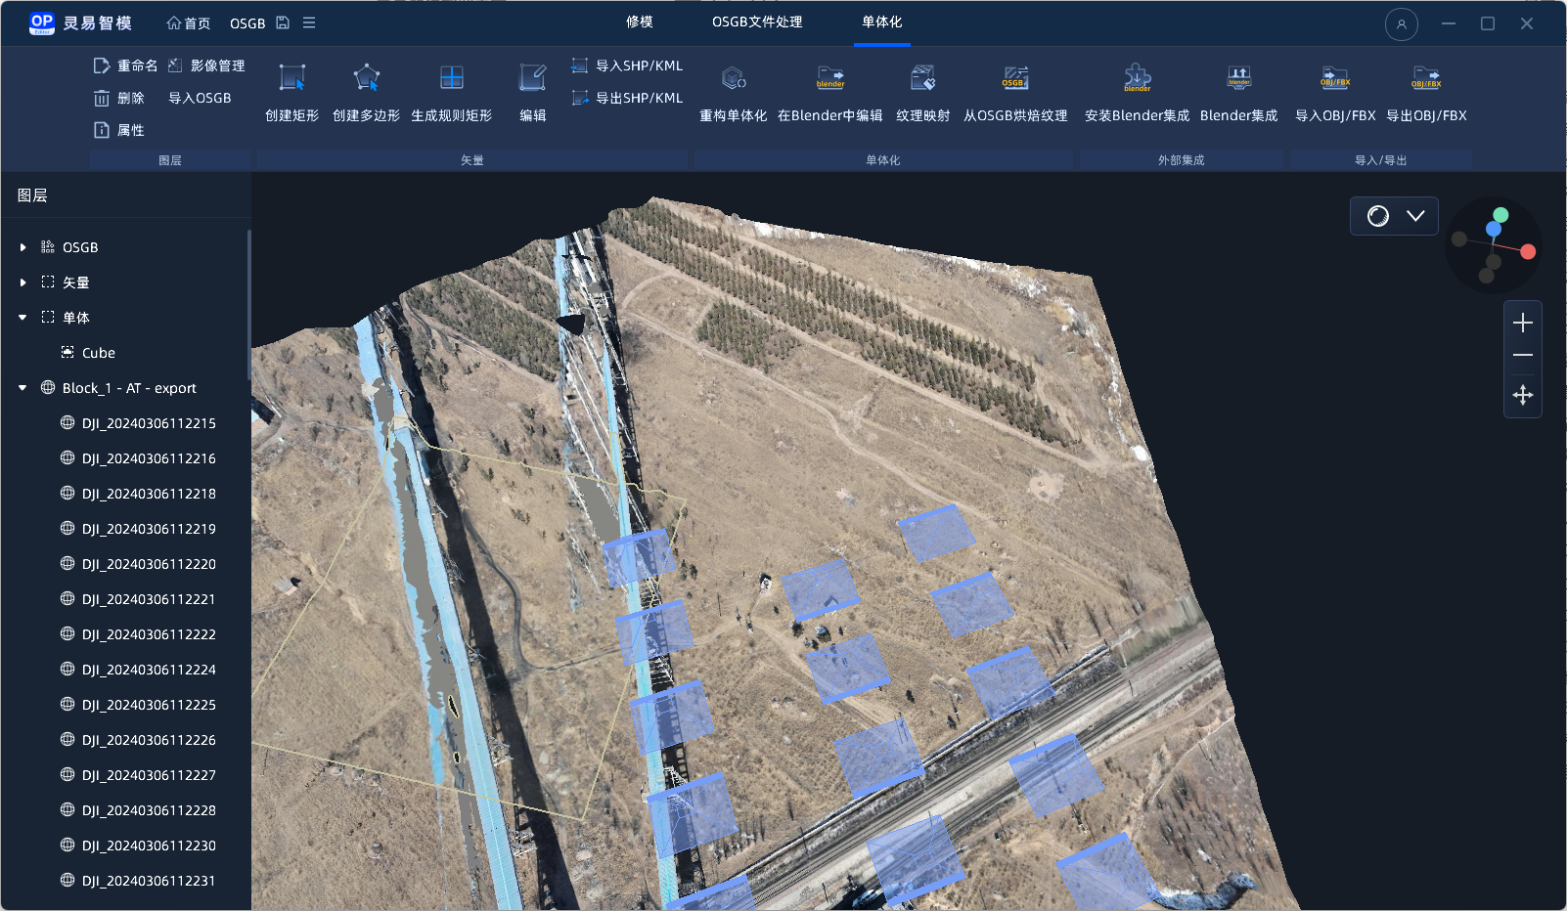The height and width of the screenshot is (911, 1567).
Task: Collapse the Block_1 - AT - export node
Action: (x=23, y=389)
